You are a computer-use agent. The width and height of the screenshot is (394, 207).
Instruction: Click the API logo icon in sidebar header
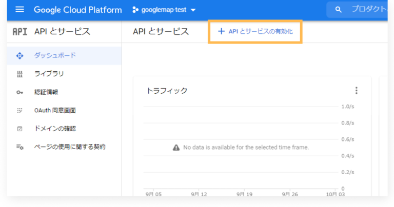[20, 32]
